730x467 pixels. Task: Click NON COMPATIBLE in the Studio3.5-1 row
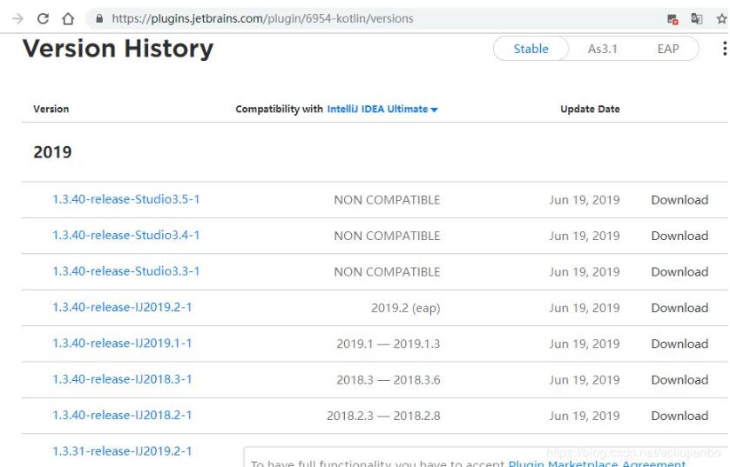pos(387,200)
